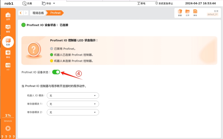Click the default_0* configuration name
Screen dimensions: 223x139
point(212,14)
